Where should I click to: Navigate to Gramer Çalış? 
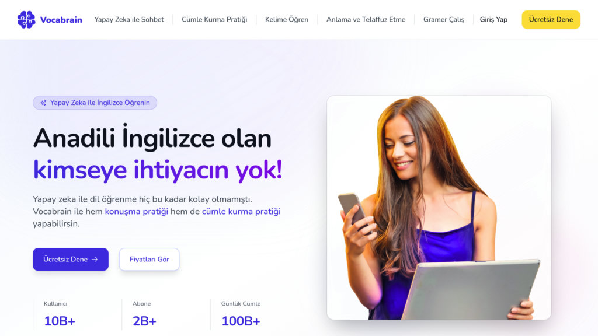pyautogui.click(x=444, y=19)
